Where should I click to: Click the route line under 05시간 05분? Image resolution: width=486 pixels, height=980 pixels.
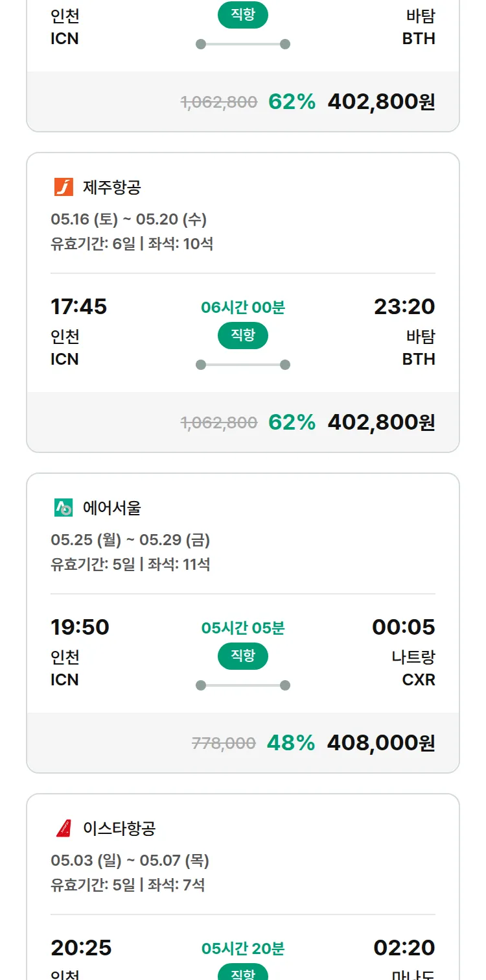pyautogui.click(x=243, y=685)
